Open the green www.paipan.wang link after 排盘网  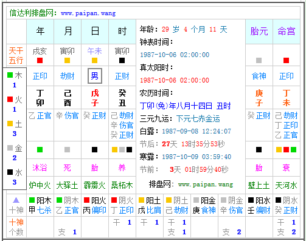[206, 185]
